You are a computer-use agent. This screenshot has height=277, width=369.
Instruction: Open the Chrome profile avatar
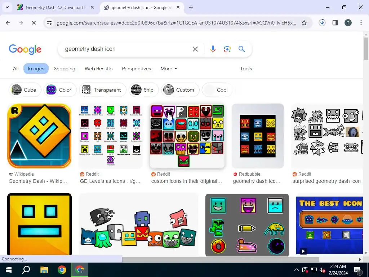[x=348, y=23]
